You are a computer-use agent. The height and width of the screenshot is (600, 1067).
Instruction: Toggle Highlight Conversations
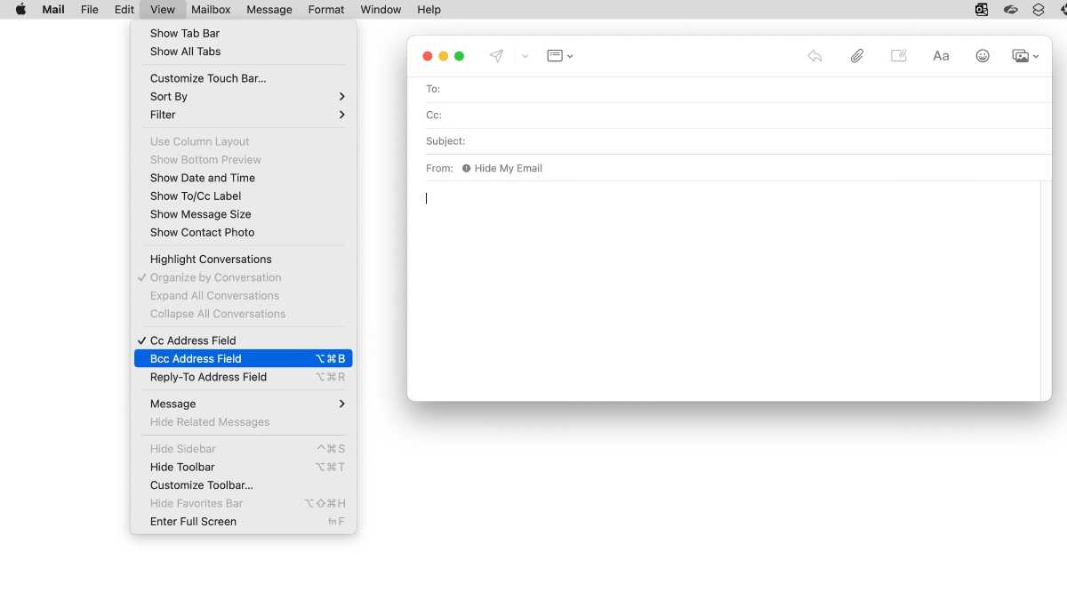pyautogui.click(x=243, y=259)
